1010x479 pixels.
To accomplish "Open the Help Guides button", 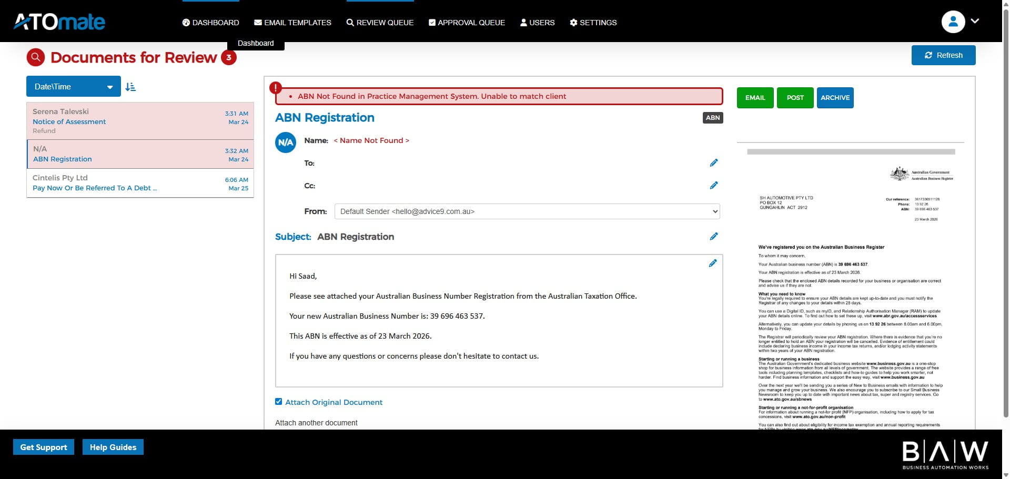I will [113, 447].
